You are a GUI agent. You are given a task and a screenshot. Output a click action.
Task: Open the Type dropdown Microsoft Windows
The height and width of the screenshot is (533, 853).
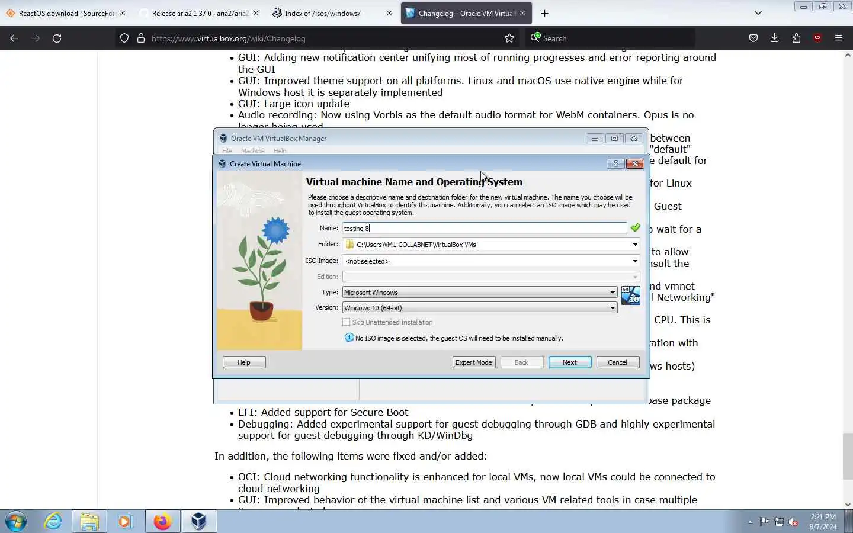pos(480,293)
